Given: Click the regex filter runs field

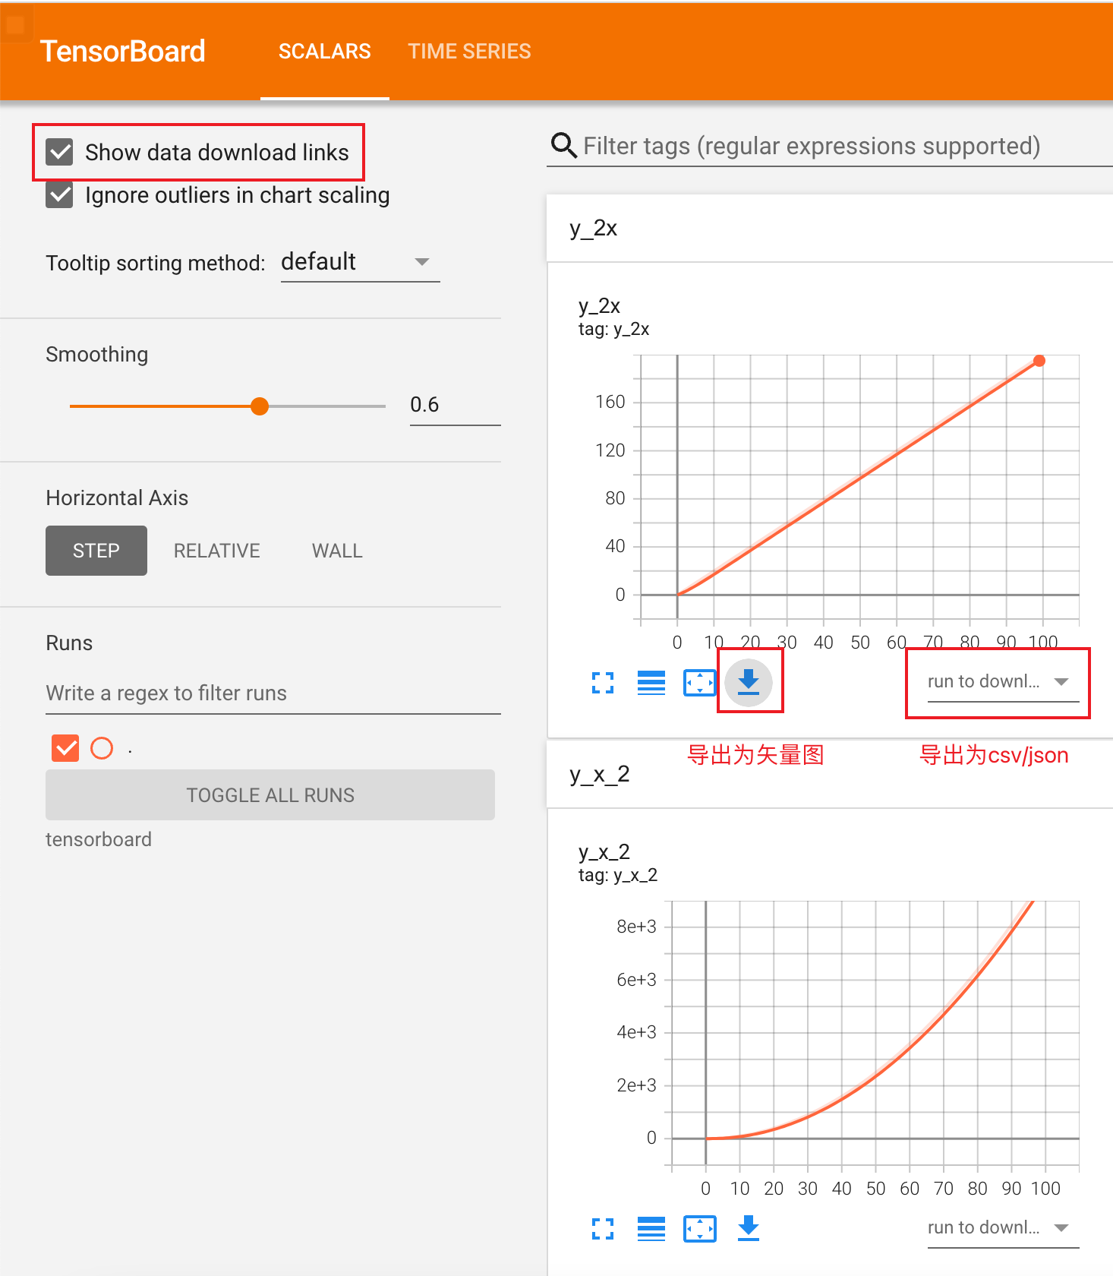Looking at the screenshot, I should click(273, 693).
